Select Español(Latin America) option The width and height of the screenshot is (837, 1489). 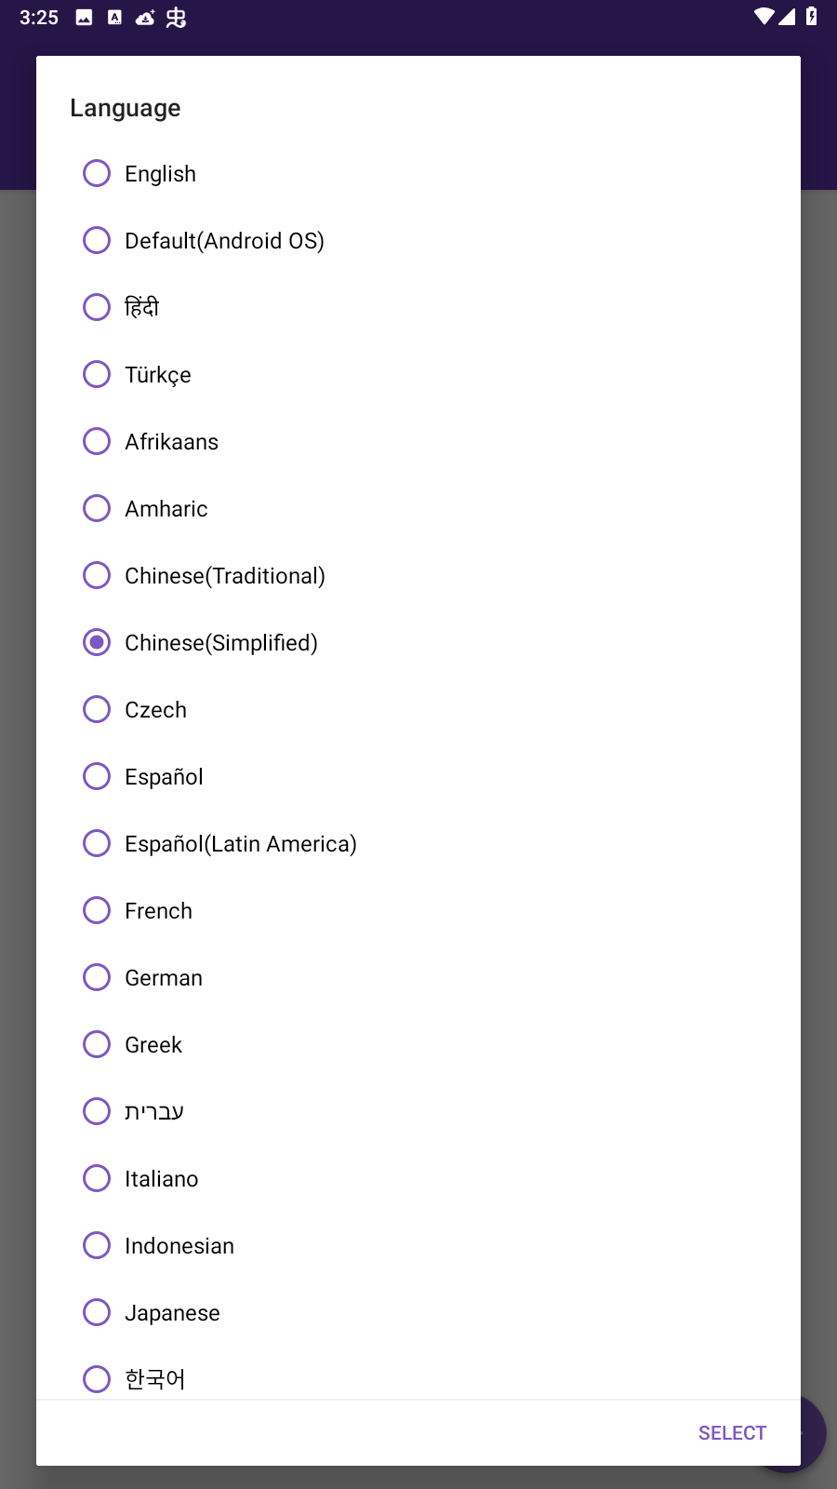click(418, 844)
